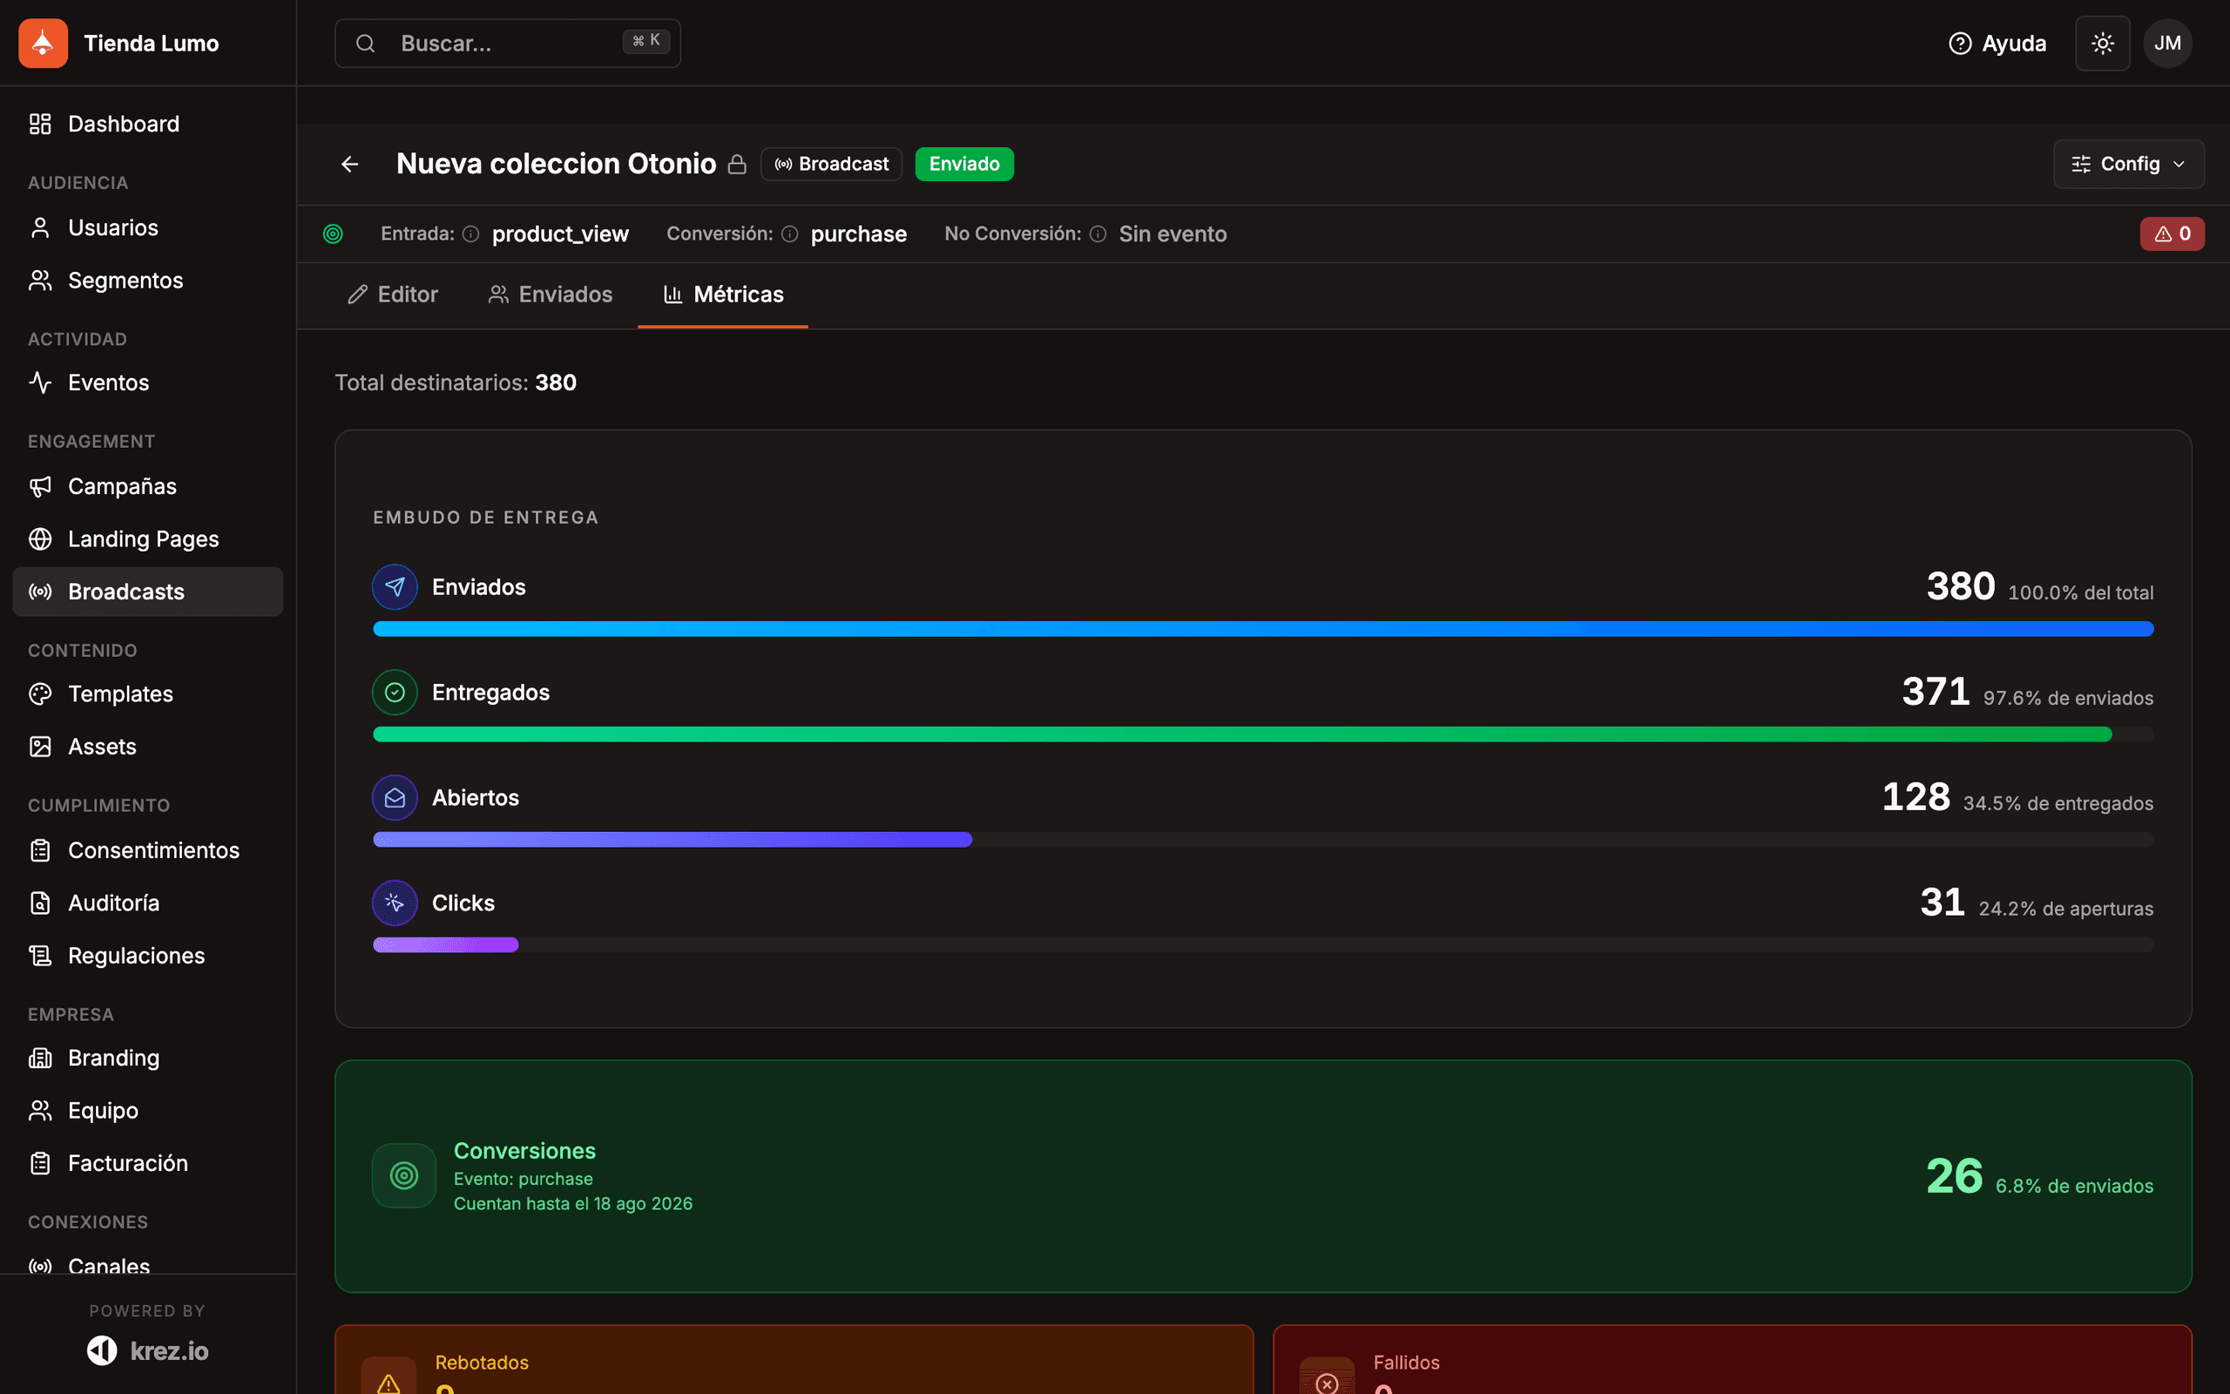Open Dashboard in the sidebar
Screen dimensions: 2230x1394
[147, 124]
